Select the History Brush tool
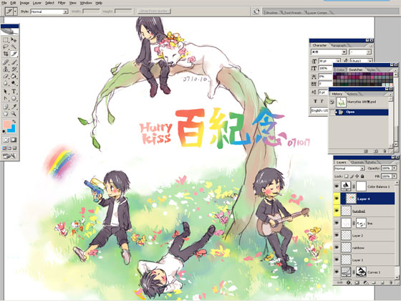 click(x=14, y=69)
